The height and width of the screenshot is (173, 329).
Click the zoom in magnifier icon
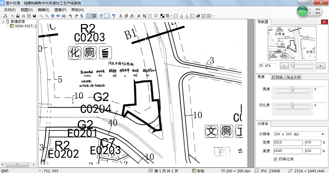(x=47, y=16)
